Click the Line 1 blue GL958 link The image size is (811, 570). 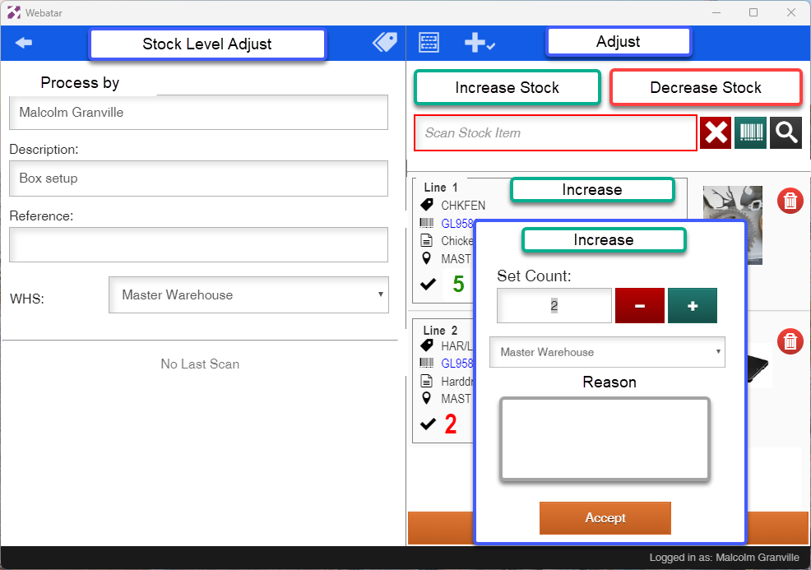tap(457, 224)
